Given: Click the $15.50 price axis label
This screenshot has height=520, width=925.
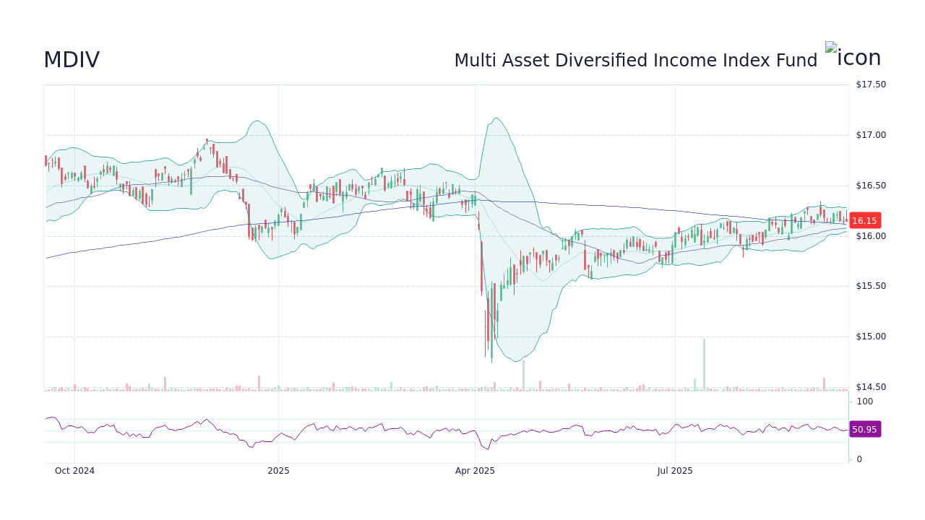Looking at the screenshot, I should click(x=871, y=286).
